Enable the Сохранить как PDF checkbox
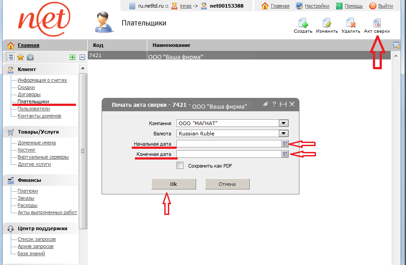Viewport: 406px width, 265px height. pos(180,165)
